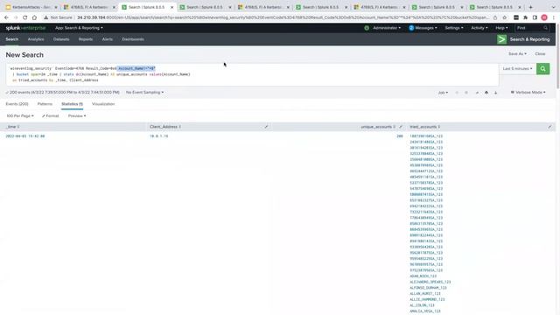Sort by the _time column header
560x315 pixels.
[x=12, y=127]
